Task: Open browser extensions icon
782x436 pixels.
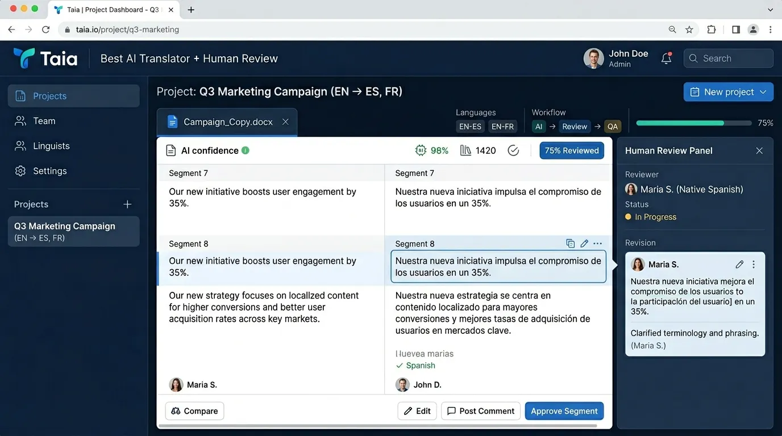Action: 712,30
